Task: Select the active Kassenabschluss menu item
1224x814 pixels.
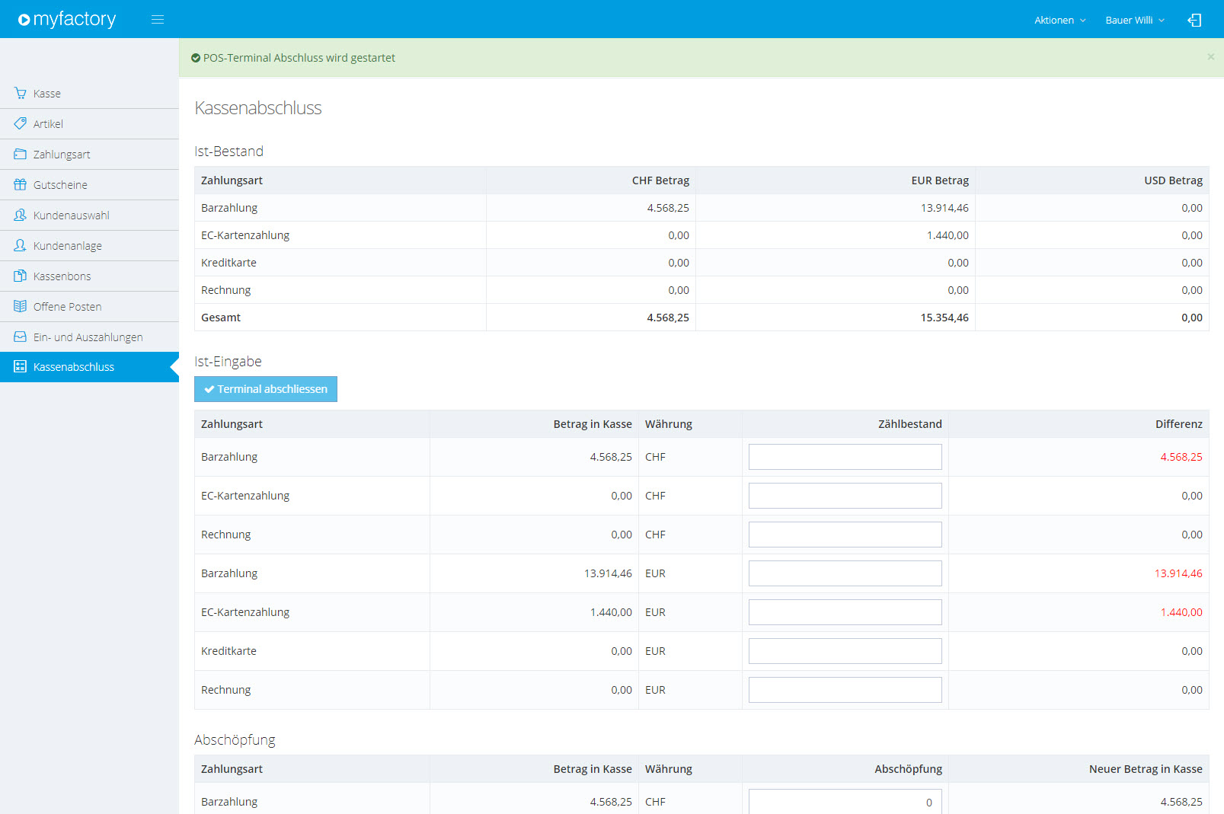Action: coord(89,367)
